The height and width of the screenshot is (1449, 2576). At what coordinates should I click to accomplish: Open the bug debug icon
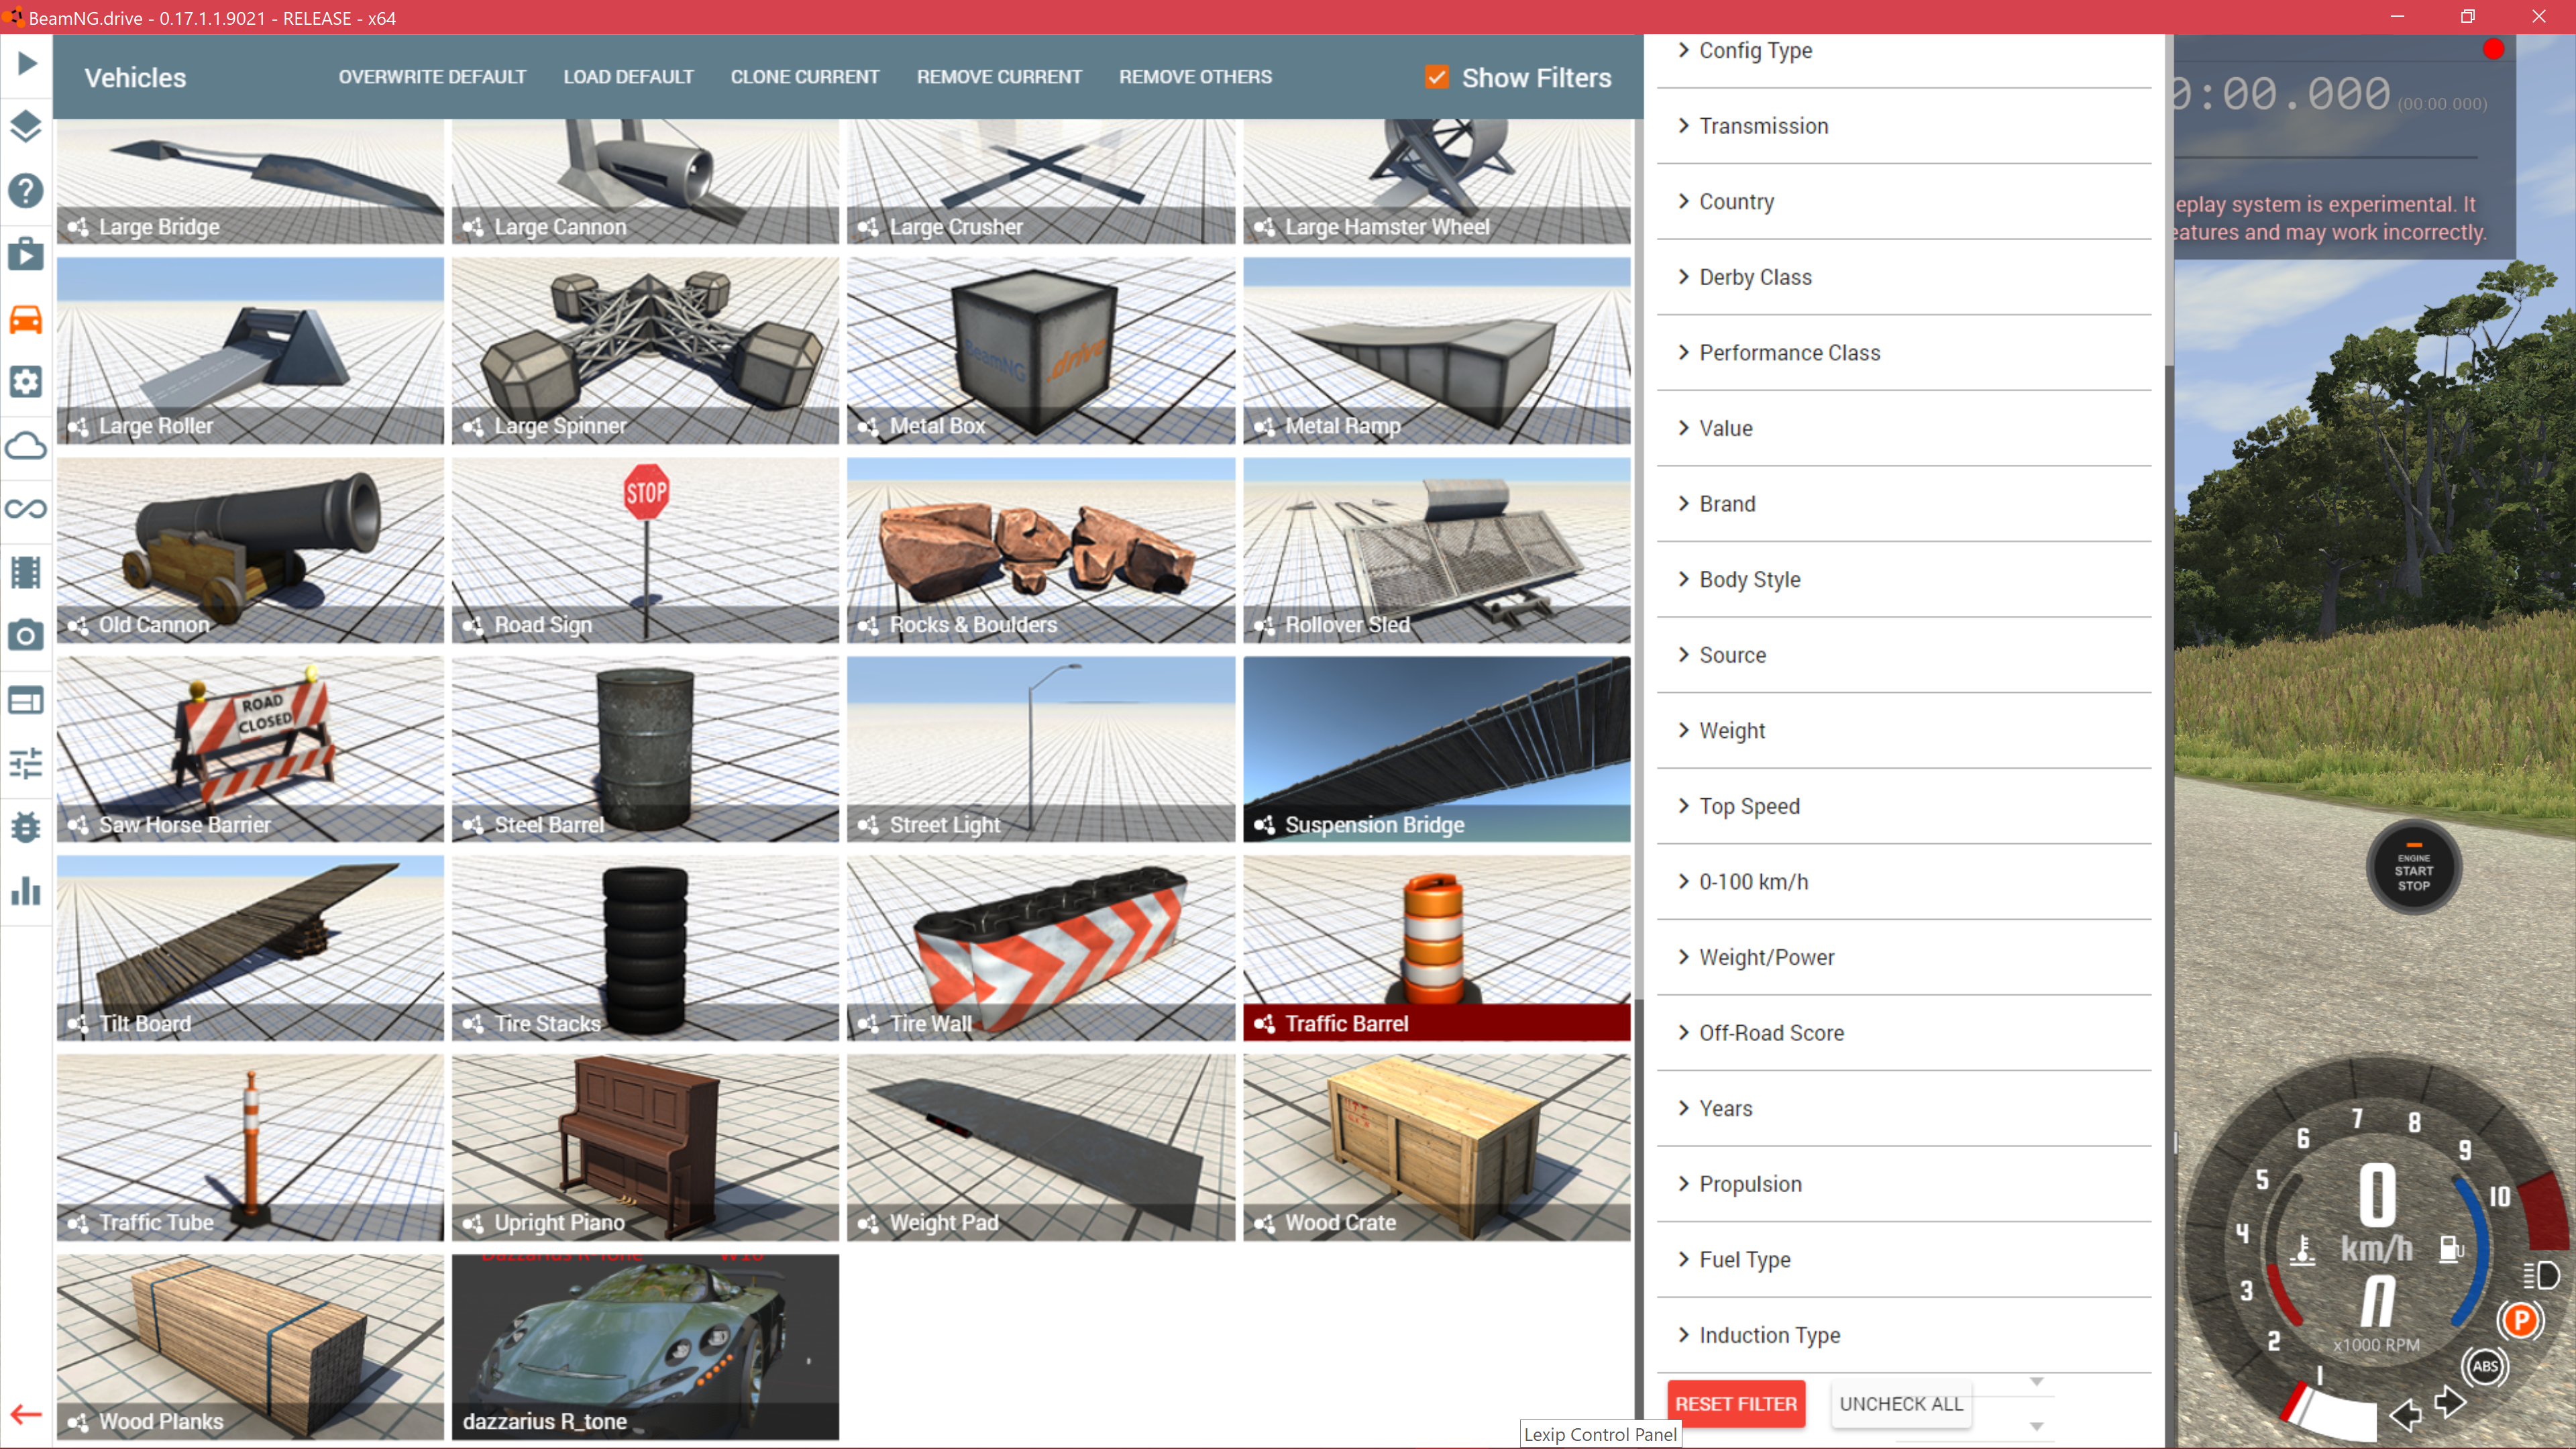[26, 827]
